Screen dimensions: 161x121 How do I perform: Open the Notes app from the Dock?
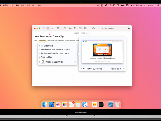(78, 105)
